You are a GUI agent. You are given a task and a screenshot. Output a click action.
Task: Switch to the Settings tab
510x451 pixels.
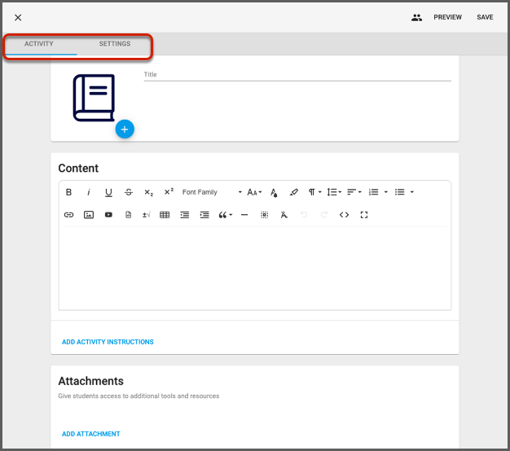(x=115, y=44)
